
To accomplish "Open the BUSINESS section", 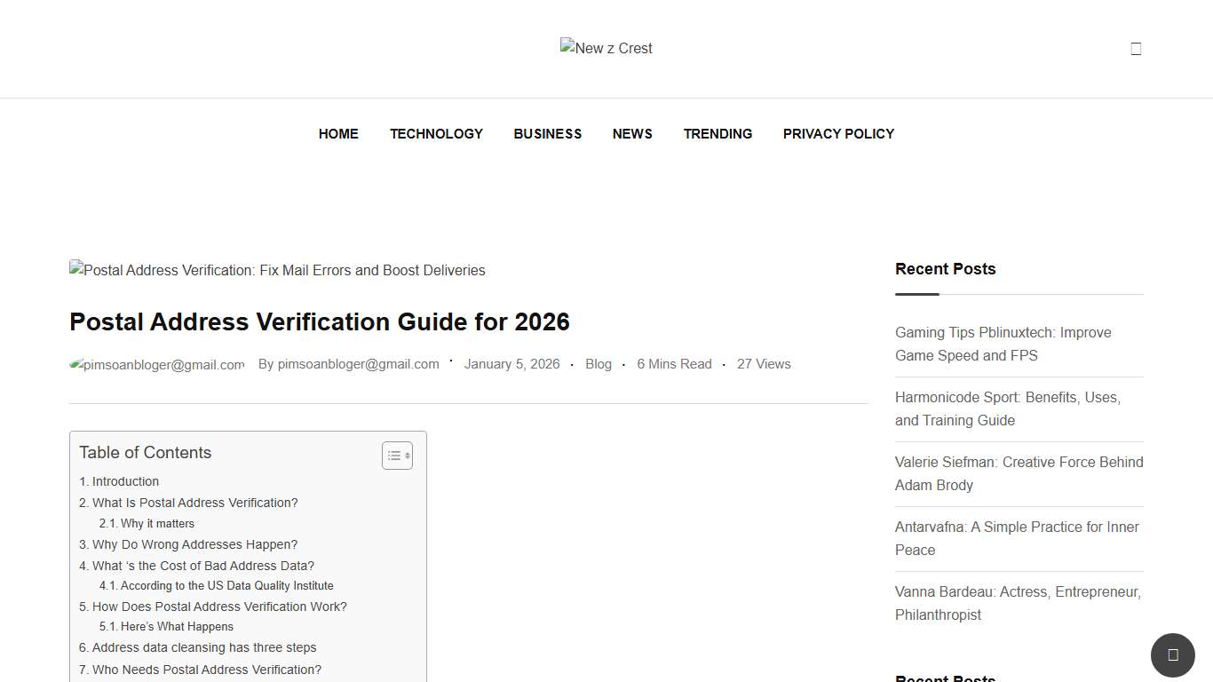I will coord(547,134).
